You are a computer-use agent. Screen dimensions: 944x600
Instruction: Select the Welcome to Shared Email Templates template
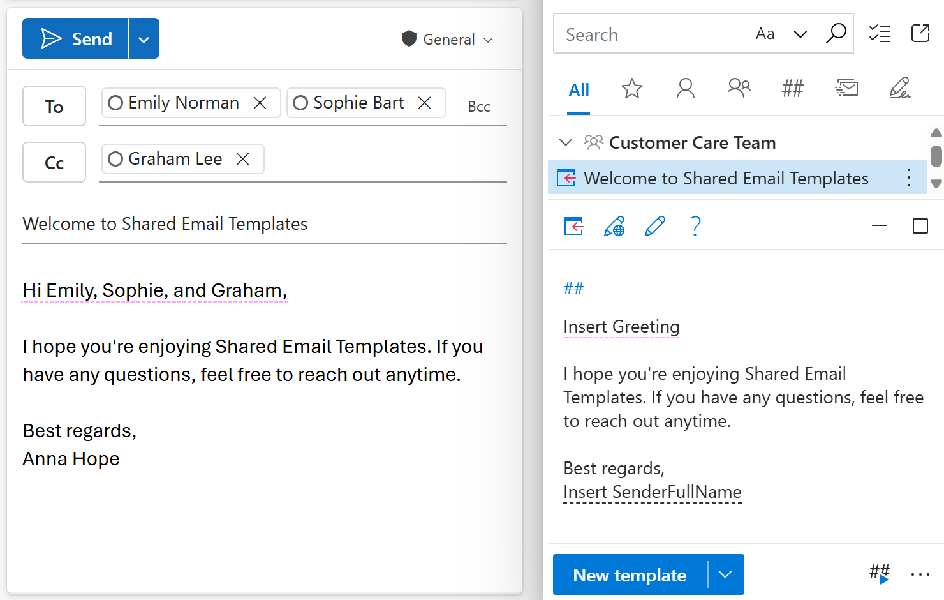pyautogui.click(x=737, y=177)
